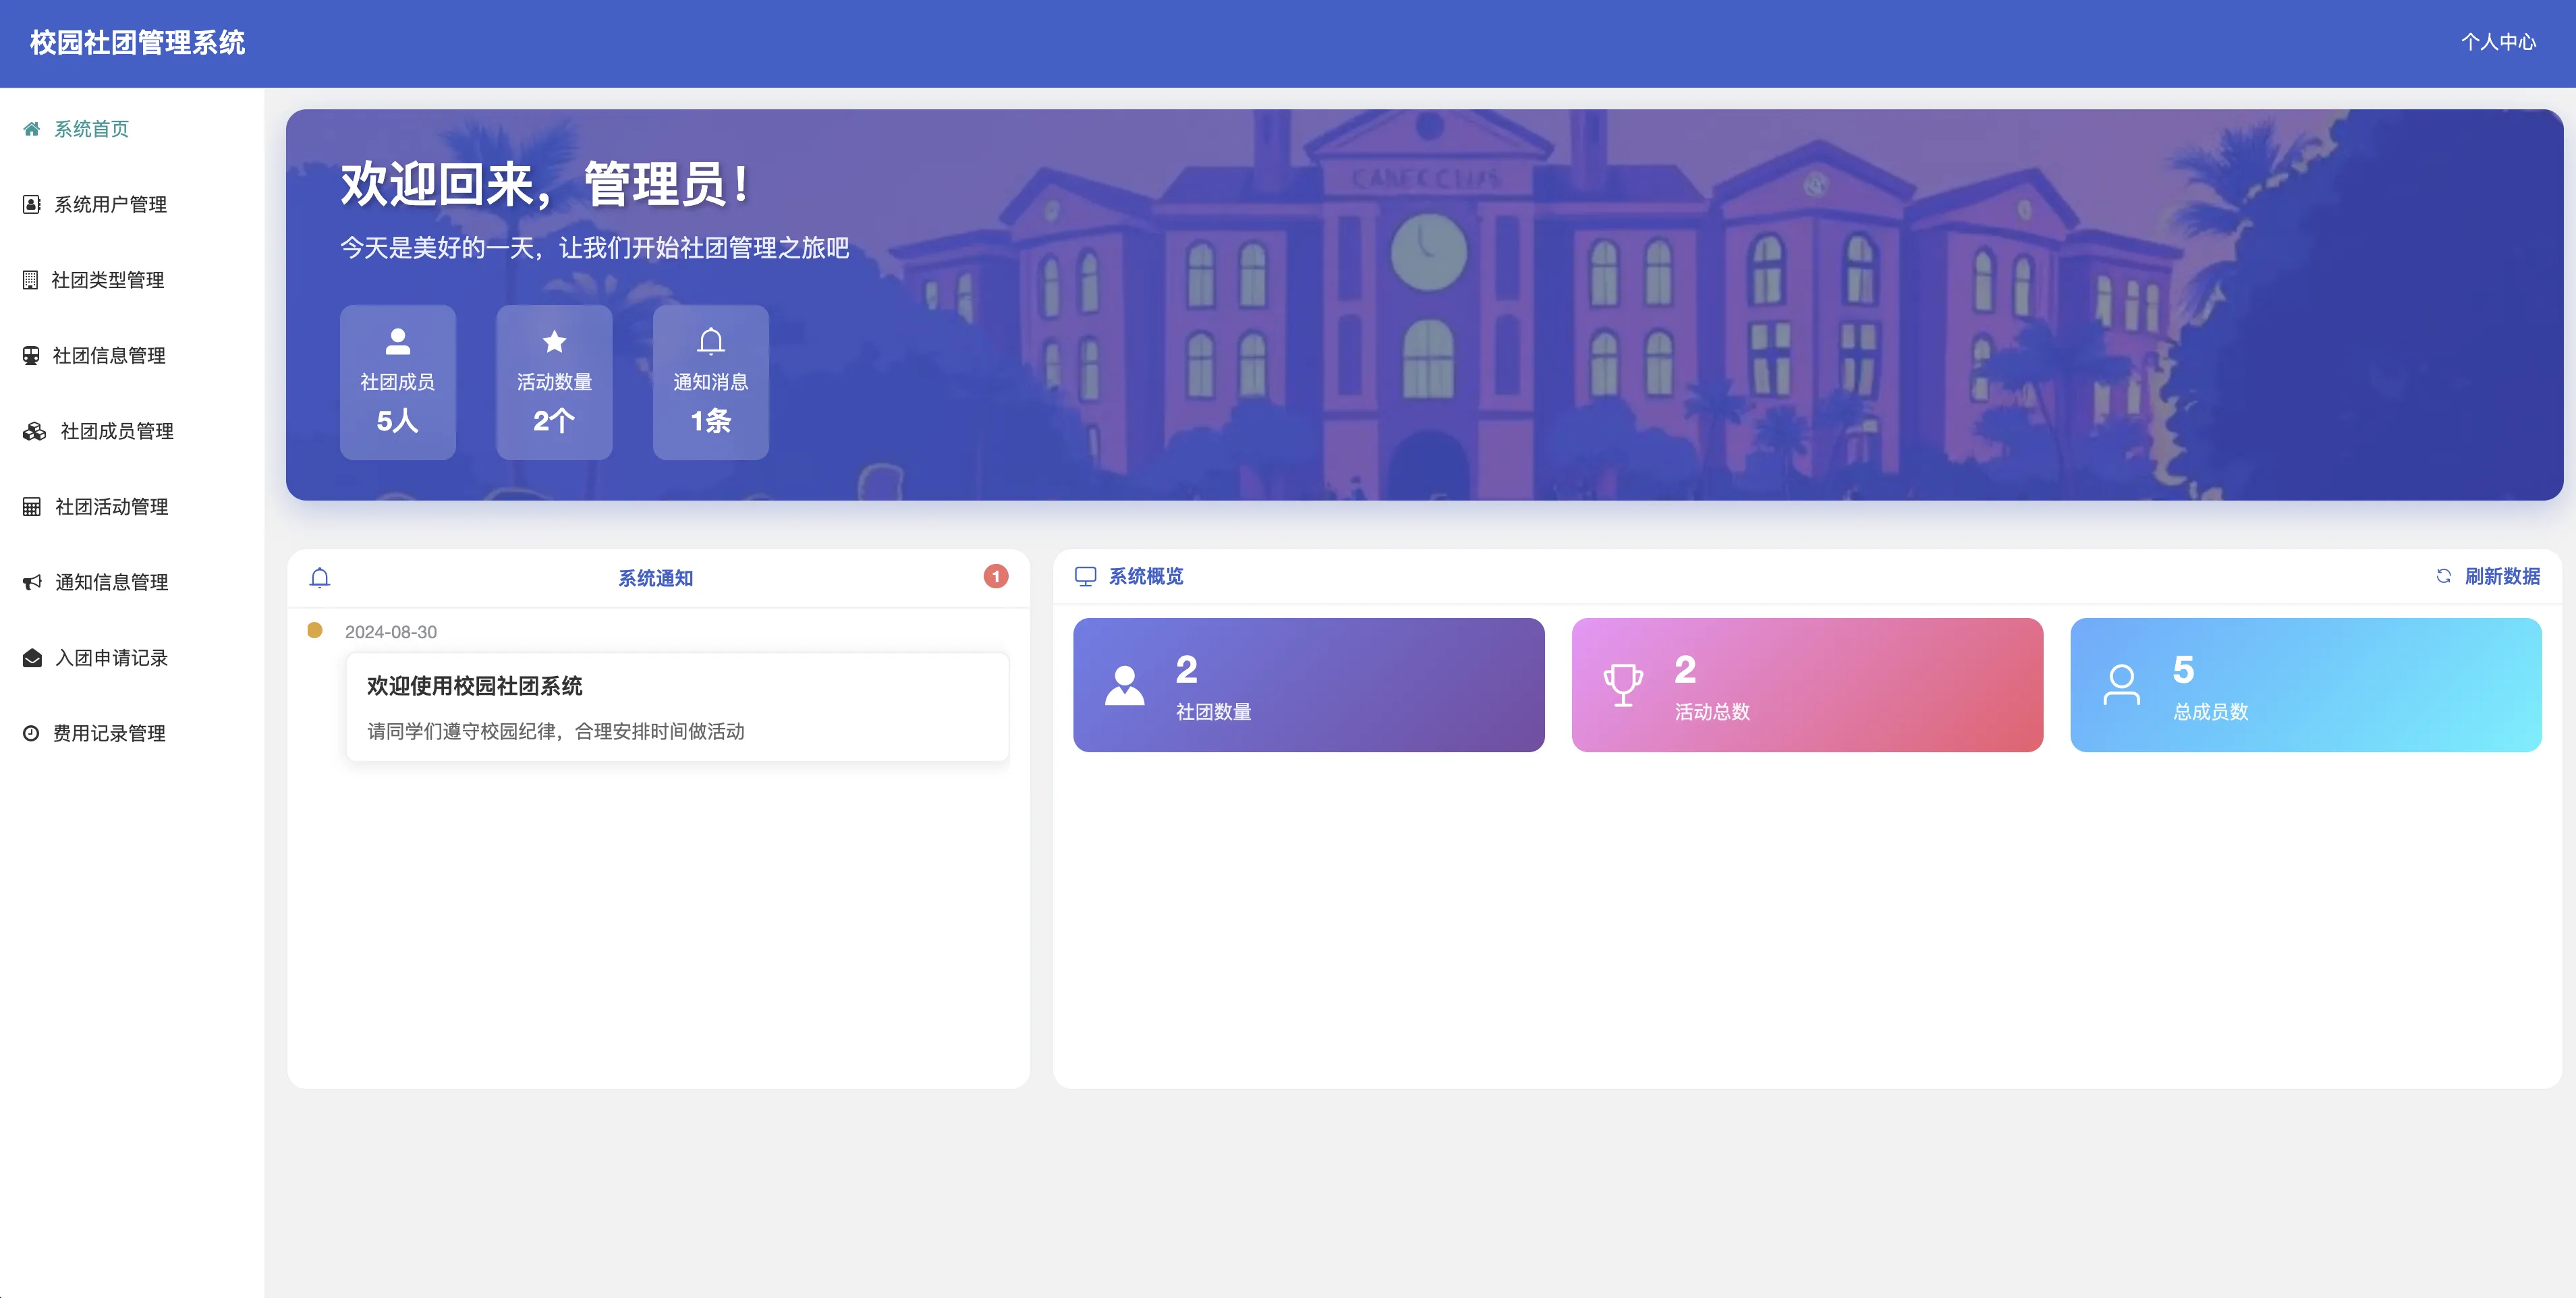The image size is (2576, 1298).
Task: Click the envelope icon for 入团申请记录
Action: (x=32, y=658)
